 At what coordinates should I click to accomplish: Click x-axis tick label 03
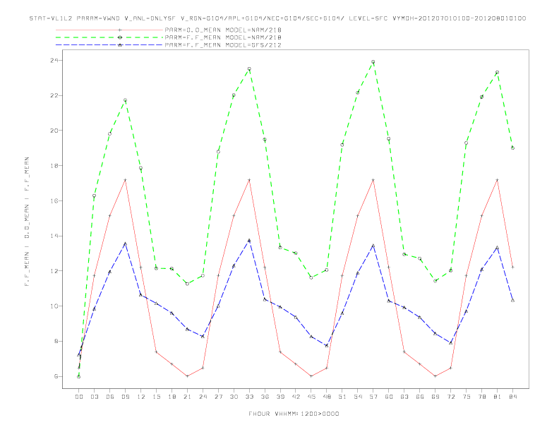pos(94,397)
